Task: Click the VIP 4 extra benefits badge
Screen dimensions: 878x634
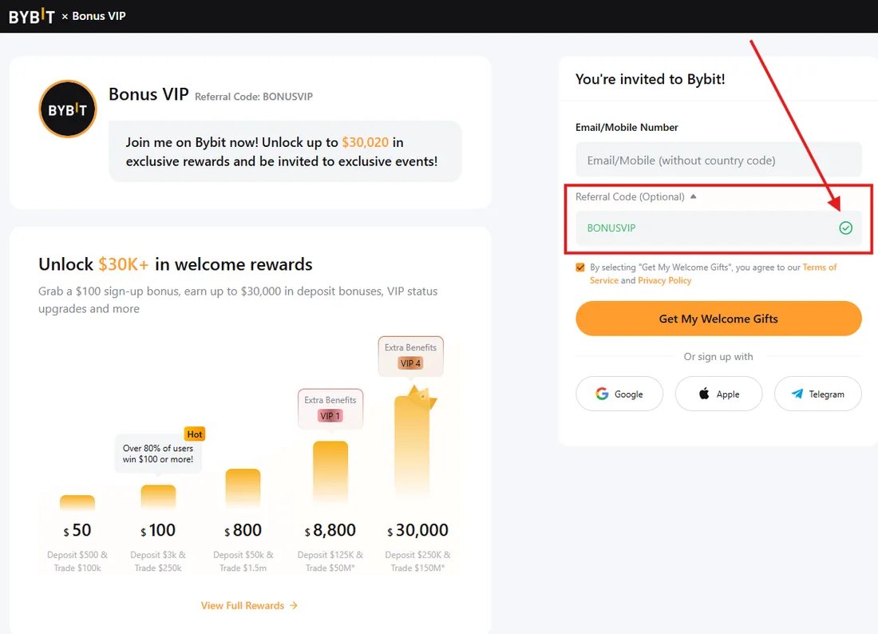Action: tap(410, 363)
